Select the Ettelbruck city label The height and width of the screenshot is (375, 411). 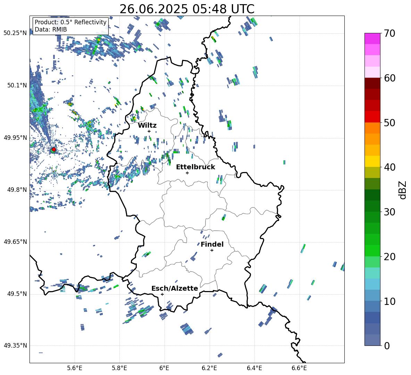coord(195,167)
